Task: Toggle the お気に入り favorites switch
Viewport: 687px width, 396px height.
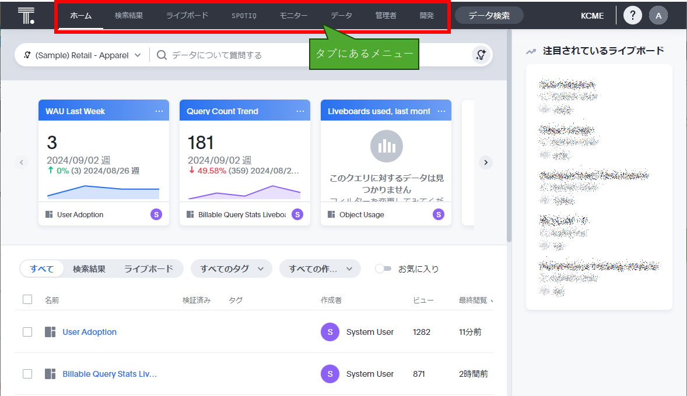Action: pyautogui.click(x=383, y=268)
